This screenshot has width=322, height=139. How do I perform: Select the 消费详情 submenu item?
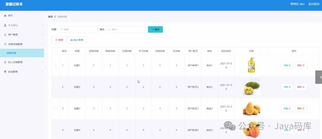pyautogui.click(x=22, y=53)
